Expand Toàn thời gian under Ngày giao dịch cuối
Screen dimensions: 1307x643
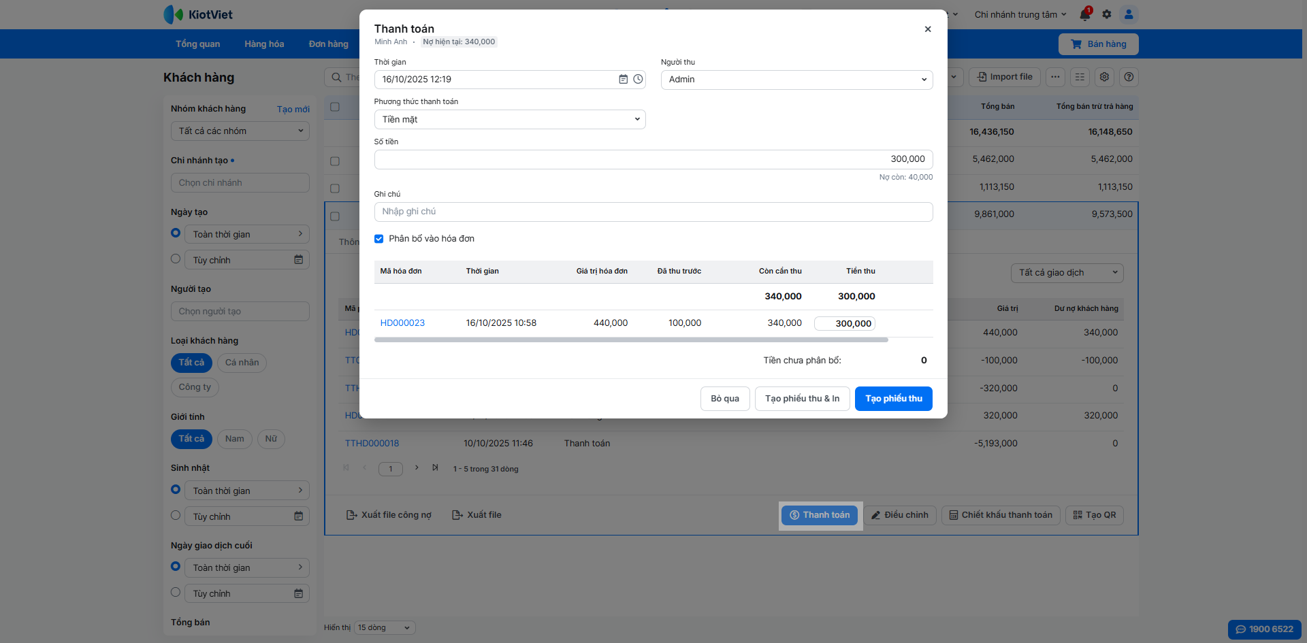pyautogui.click(x=247, y=567)
